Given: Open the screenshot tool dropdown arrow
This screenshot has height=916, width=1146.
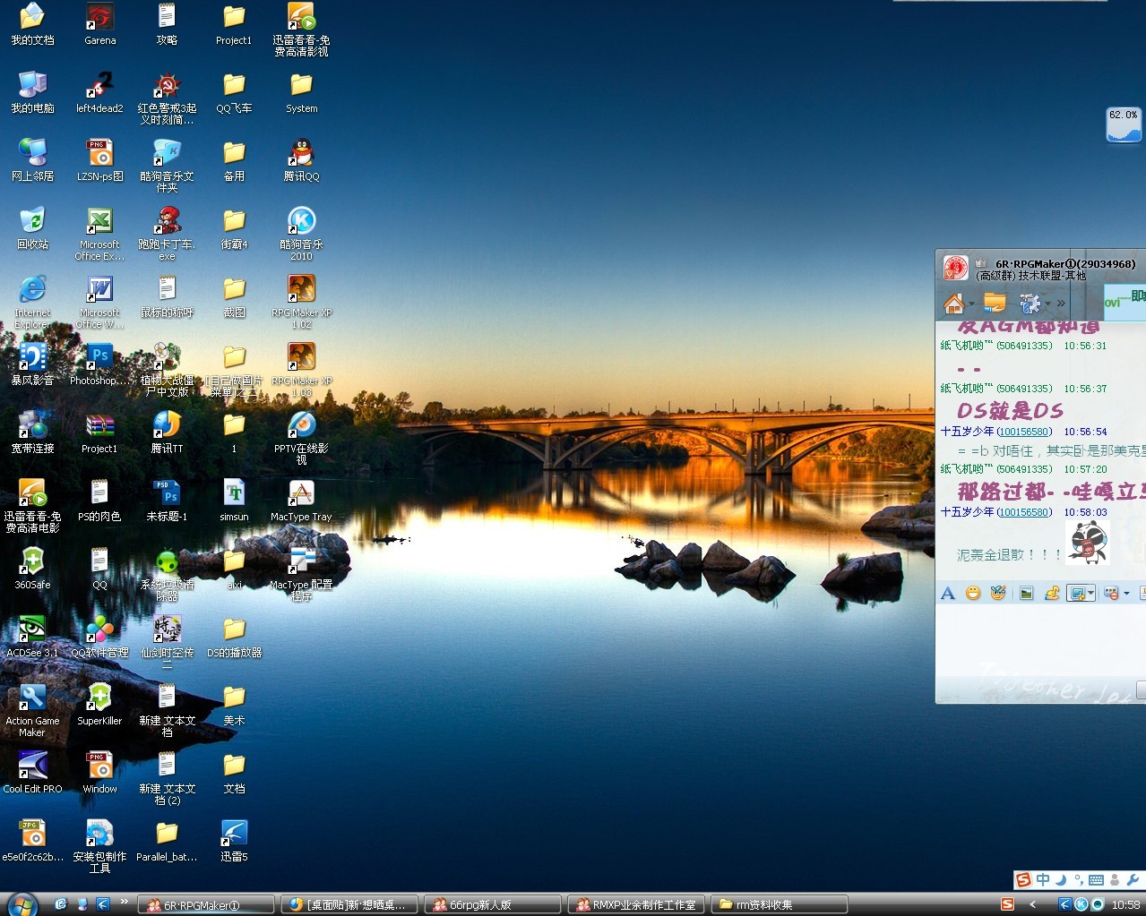Looking at the screenshot, I should click(1090, 594).
